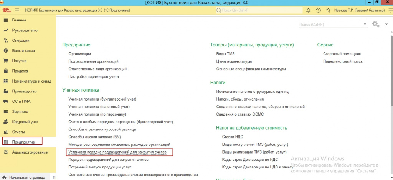Viewport: 393px width, 180px height.
Task: Click the Поиск (Ctrl+F) input field
Action: pyautogui.click(x=330, y=24)
